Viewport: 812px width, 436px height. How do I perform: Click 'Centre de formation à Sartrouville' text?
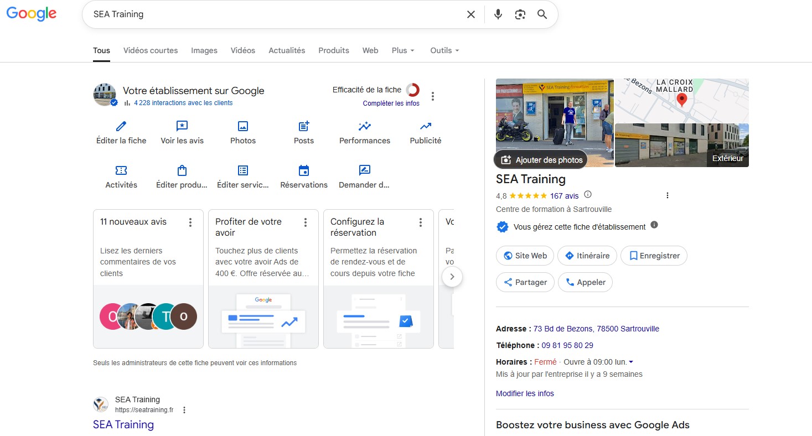pyautogui.click(x=554, y=209)
